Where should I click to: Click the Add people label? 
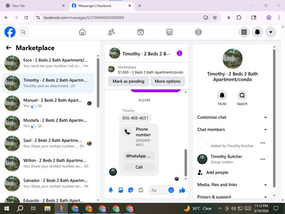click(217, 172)
